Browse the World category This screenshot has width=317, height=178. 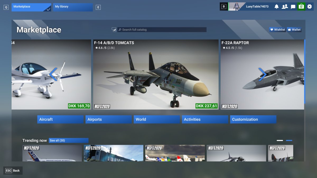(x=157, y=119)
